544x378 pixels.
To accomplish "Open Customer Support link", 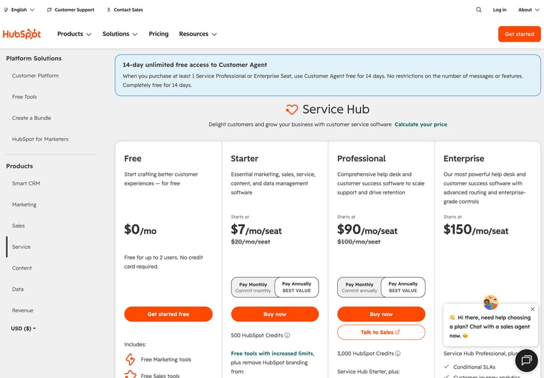I will [x=71, y=10].
